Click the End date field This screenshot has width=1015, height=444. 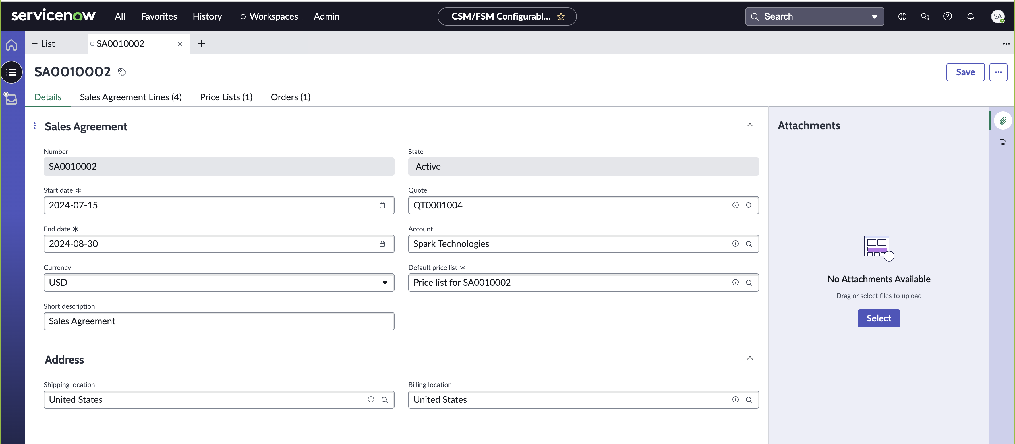(x=219, y=244)
